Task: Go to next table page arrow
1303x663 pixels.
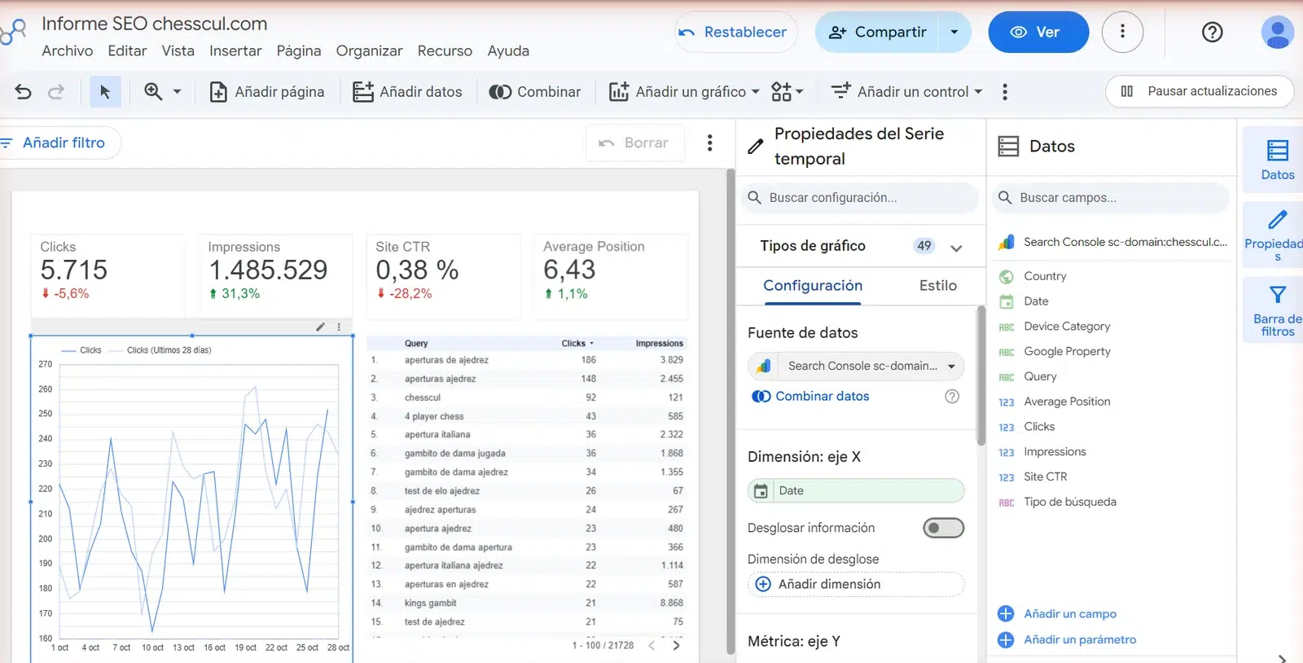Action: (x=676, y=645)
